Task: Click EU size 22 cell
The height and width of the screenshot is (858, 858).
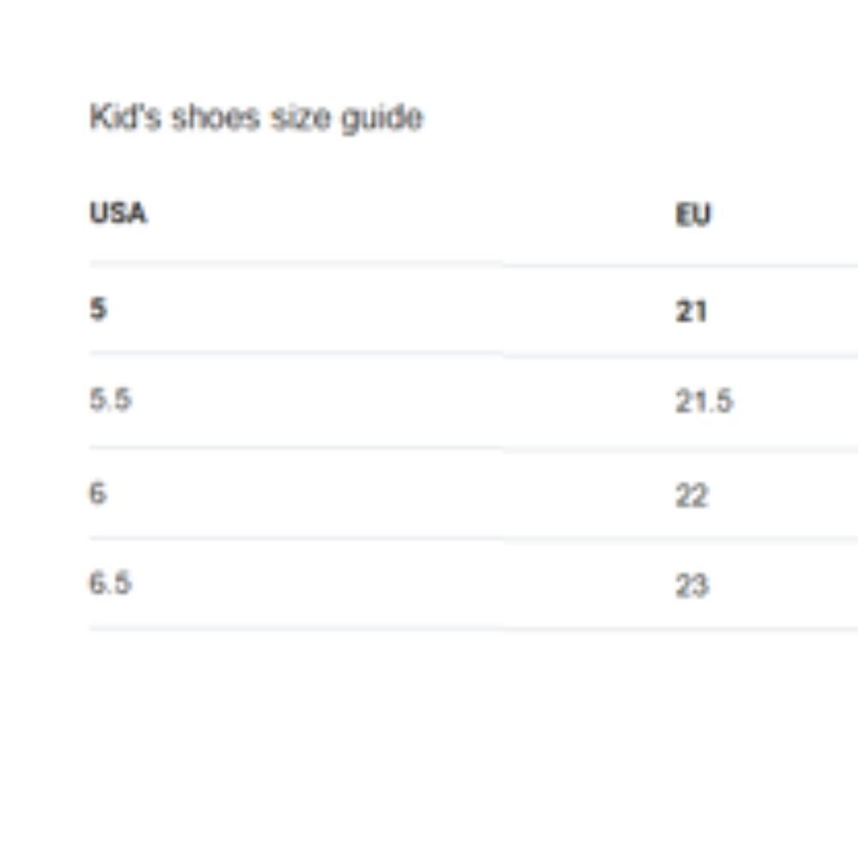Action: point(692,496)
